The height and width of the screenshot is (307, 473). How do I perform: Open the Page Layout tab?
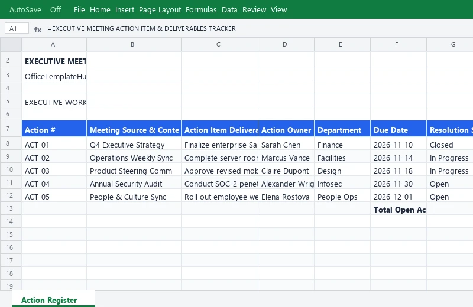click(160, 9)
